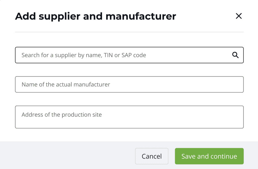Image resolution: width=258 pixels, height=169 pixels.
Task: Activate the actual manufacturer name input
Action: click(129, 84)
